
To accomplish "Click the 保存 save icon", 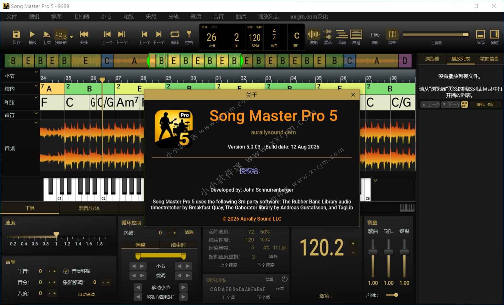I will (16, 34).
